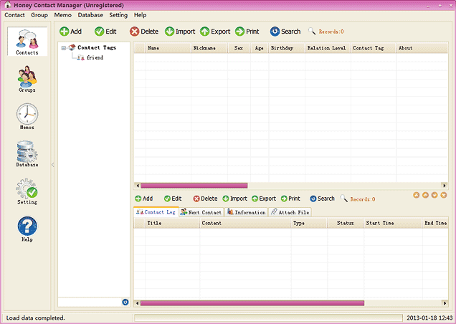
Task: Open the Database sidebar section
Action: click(x=27, y=153)
